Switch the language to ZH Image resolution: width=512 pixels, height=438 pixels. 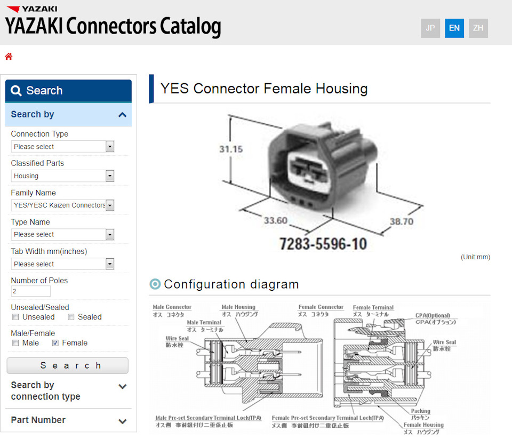(478, 28)
